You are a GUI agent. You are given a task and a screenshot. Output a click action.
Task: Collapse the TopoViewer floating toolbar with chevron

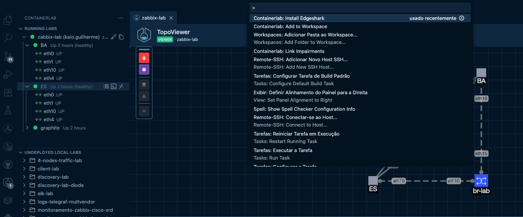(144, 111)
